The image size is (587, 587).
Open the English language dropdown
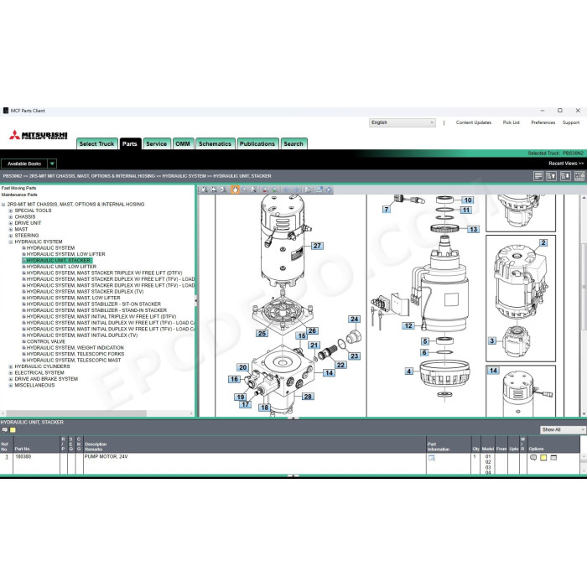pyautogui.click(x=402, y=122)
